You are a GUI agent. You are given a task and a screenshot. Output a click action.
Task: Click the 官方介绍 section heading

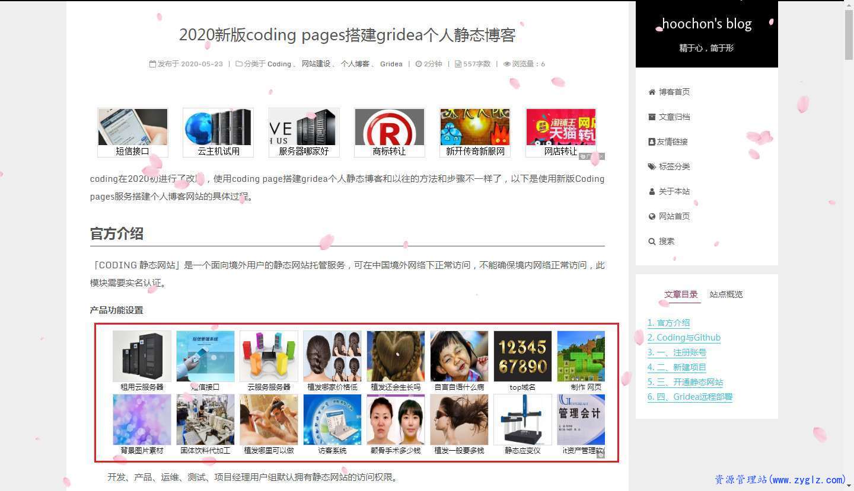click(x=117, y=233)
